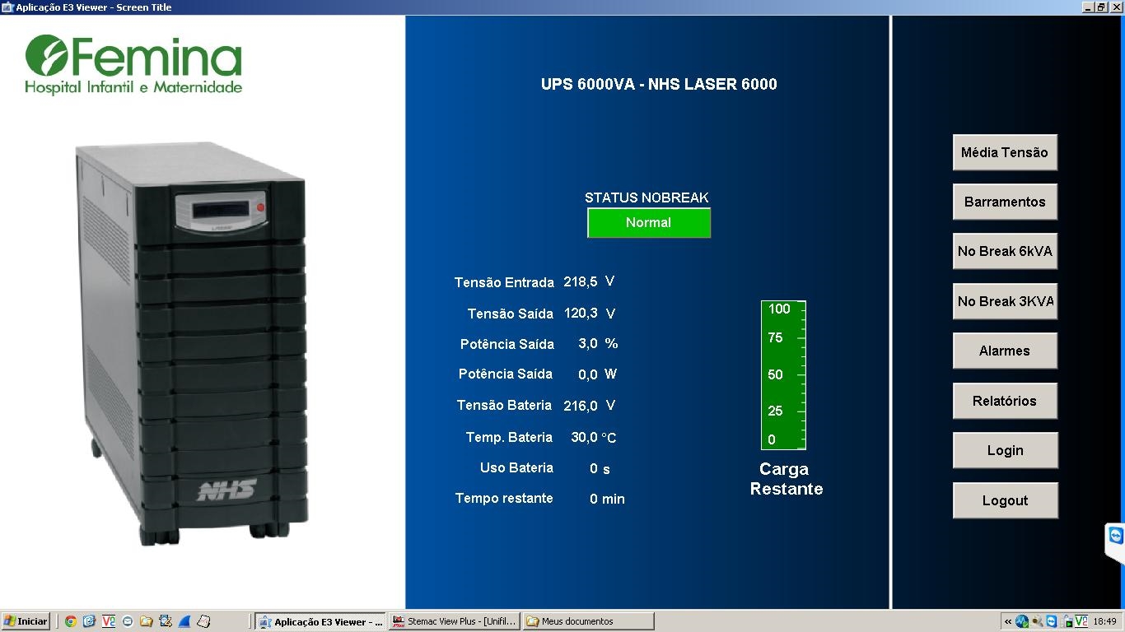Open the VNC server tray icon
1125x632 pixels.
1081,621
